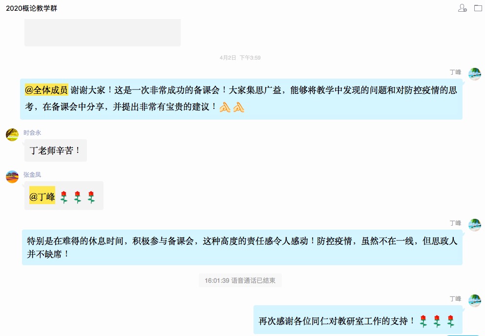Click the sender name 张金凤
This screenshot has height=336, width=485.
point(32,175)
